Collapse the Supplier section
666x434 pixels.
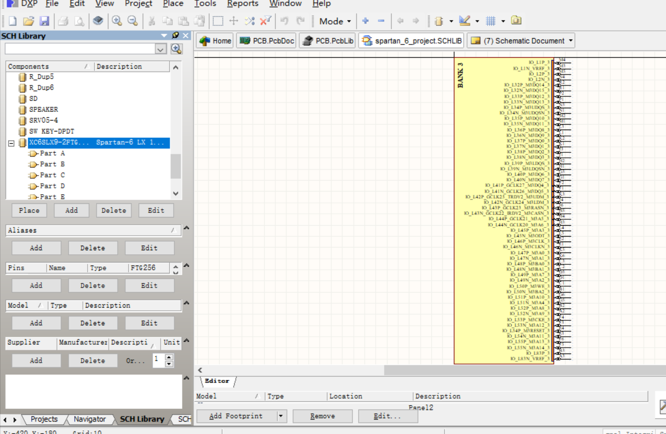coord(187,340)
